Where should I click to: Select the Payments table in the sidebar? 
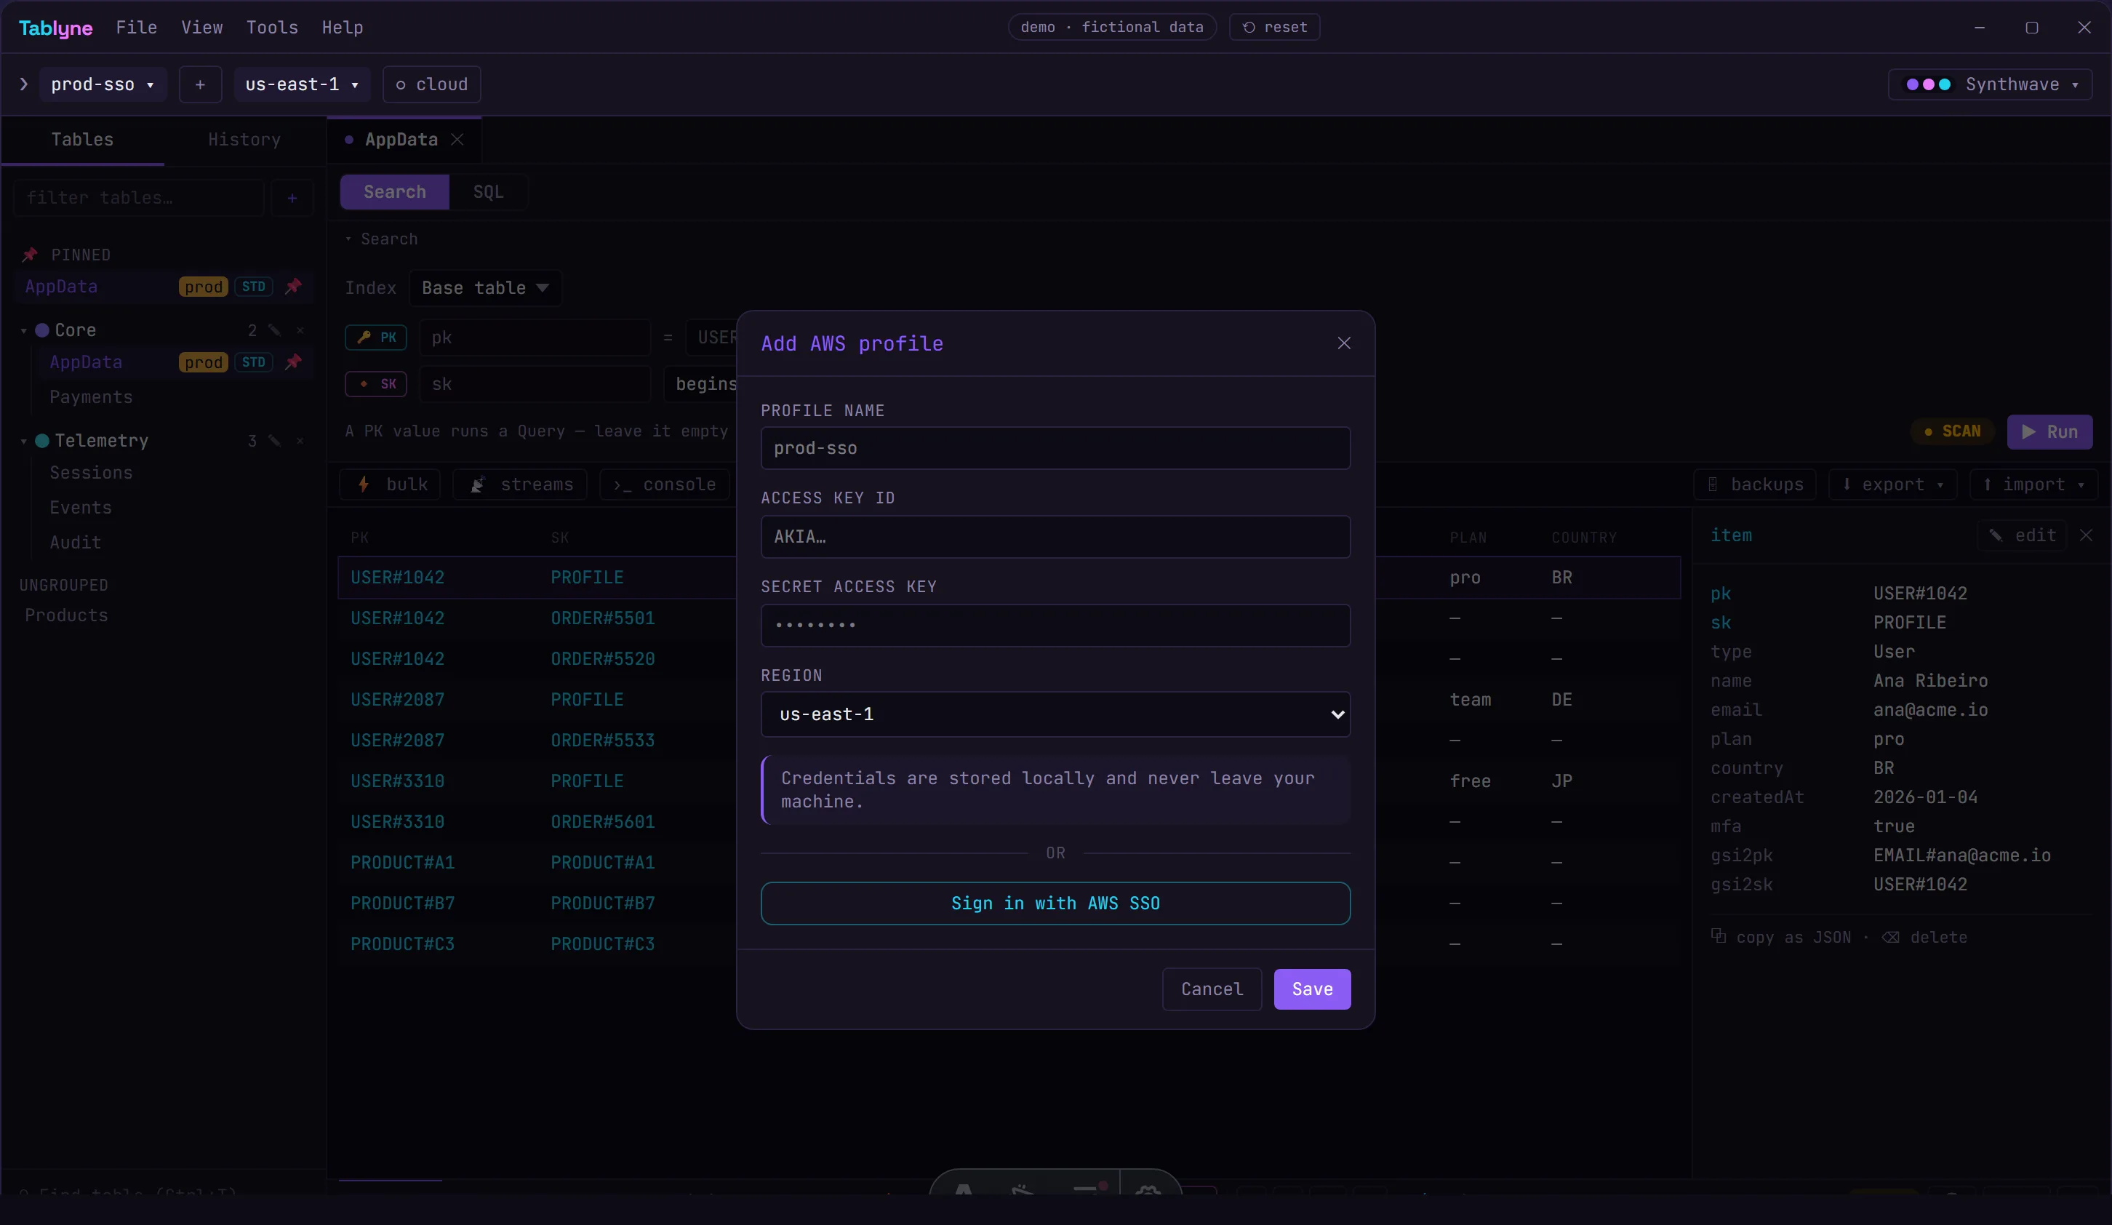tap(92, 397)
